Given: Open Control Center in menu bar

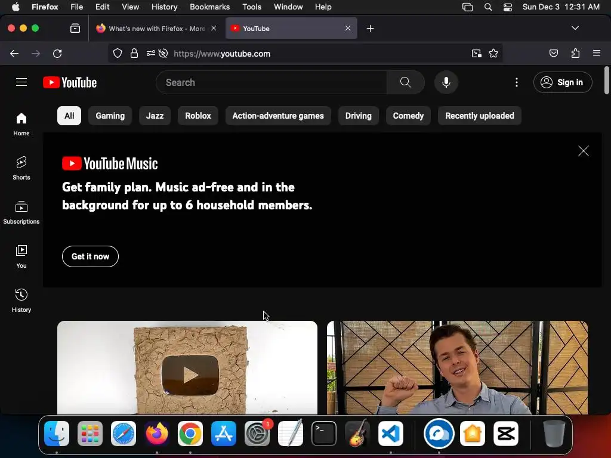Looking at the screenshot, I should 508,7.
